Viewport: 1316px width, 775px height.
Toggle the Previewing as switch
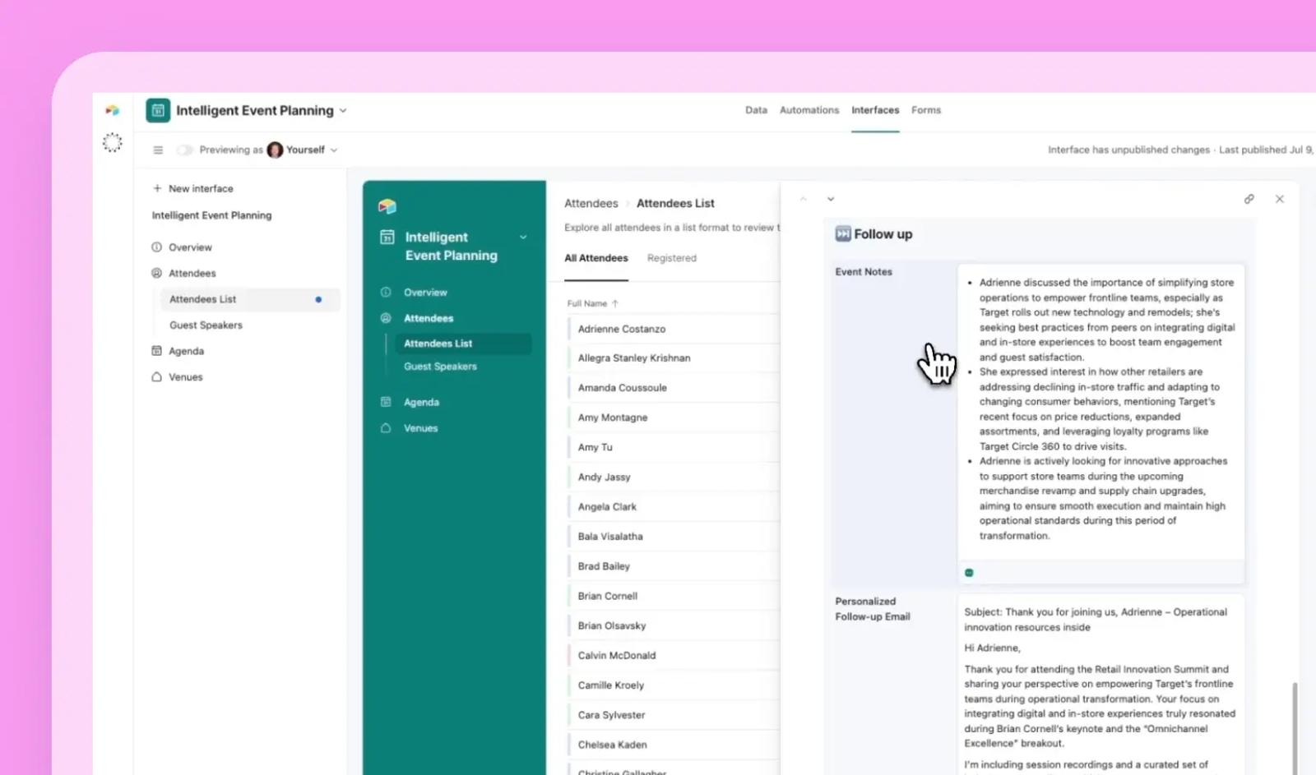coord(185,150)
